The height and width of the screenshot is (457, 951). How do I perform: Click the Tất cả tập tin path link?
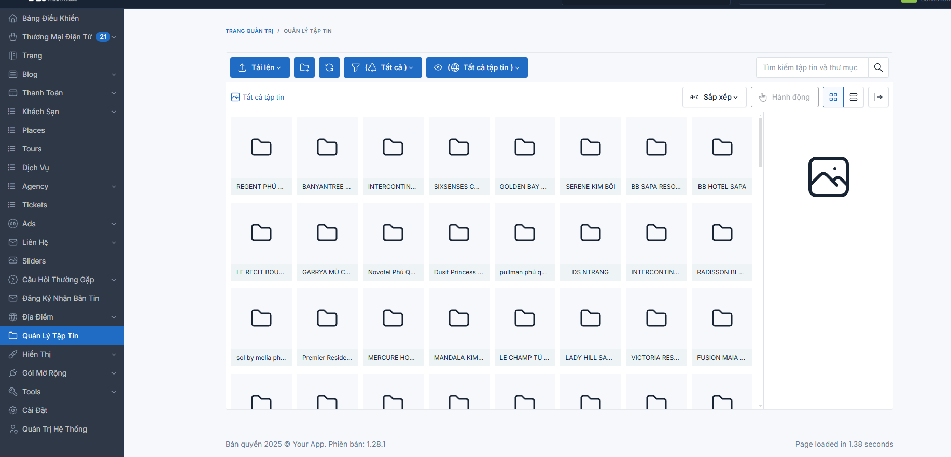point(258,97)
